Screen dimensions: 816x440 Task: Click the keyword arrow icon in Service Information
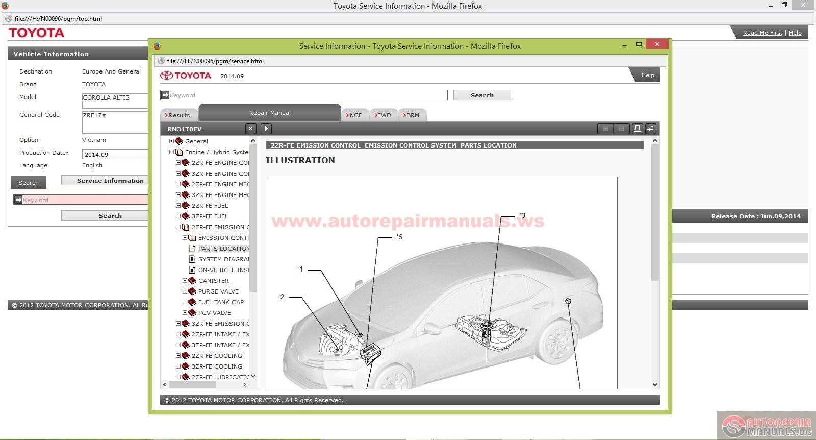pyautogui.click(x=165, y=95)
